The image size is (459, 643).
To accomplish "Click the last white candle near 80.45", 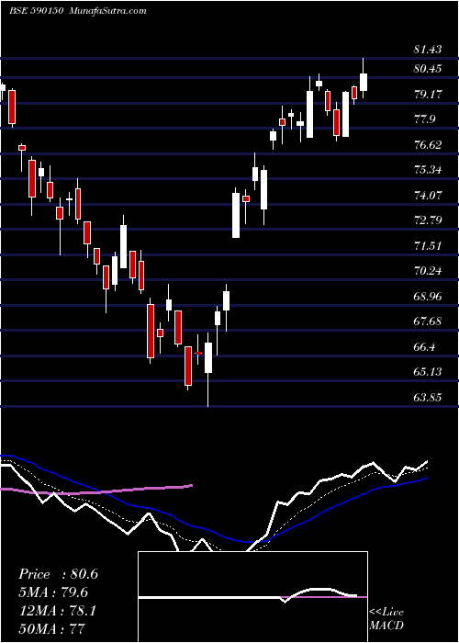I will coord(364,82).
